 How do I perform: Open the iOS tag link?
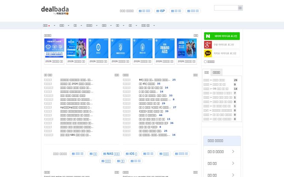tap(131, 154)
